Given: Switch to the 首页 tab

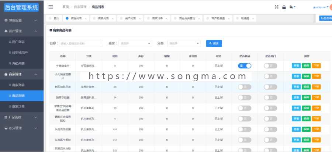Looking at the screenshot, I should pos(54,18).
